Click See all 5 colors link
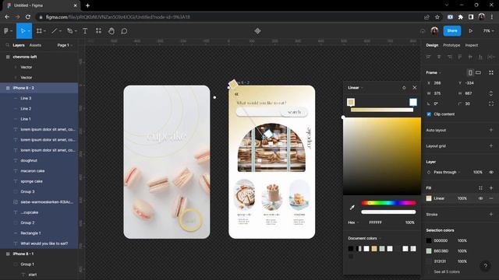 (x=447, y=271)
